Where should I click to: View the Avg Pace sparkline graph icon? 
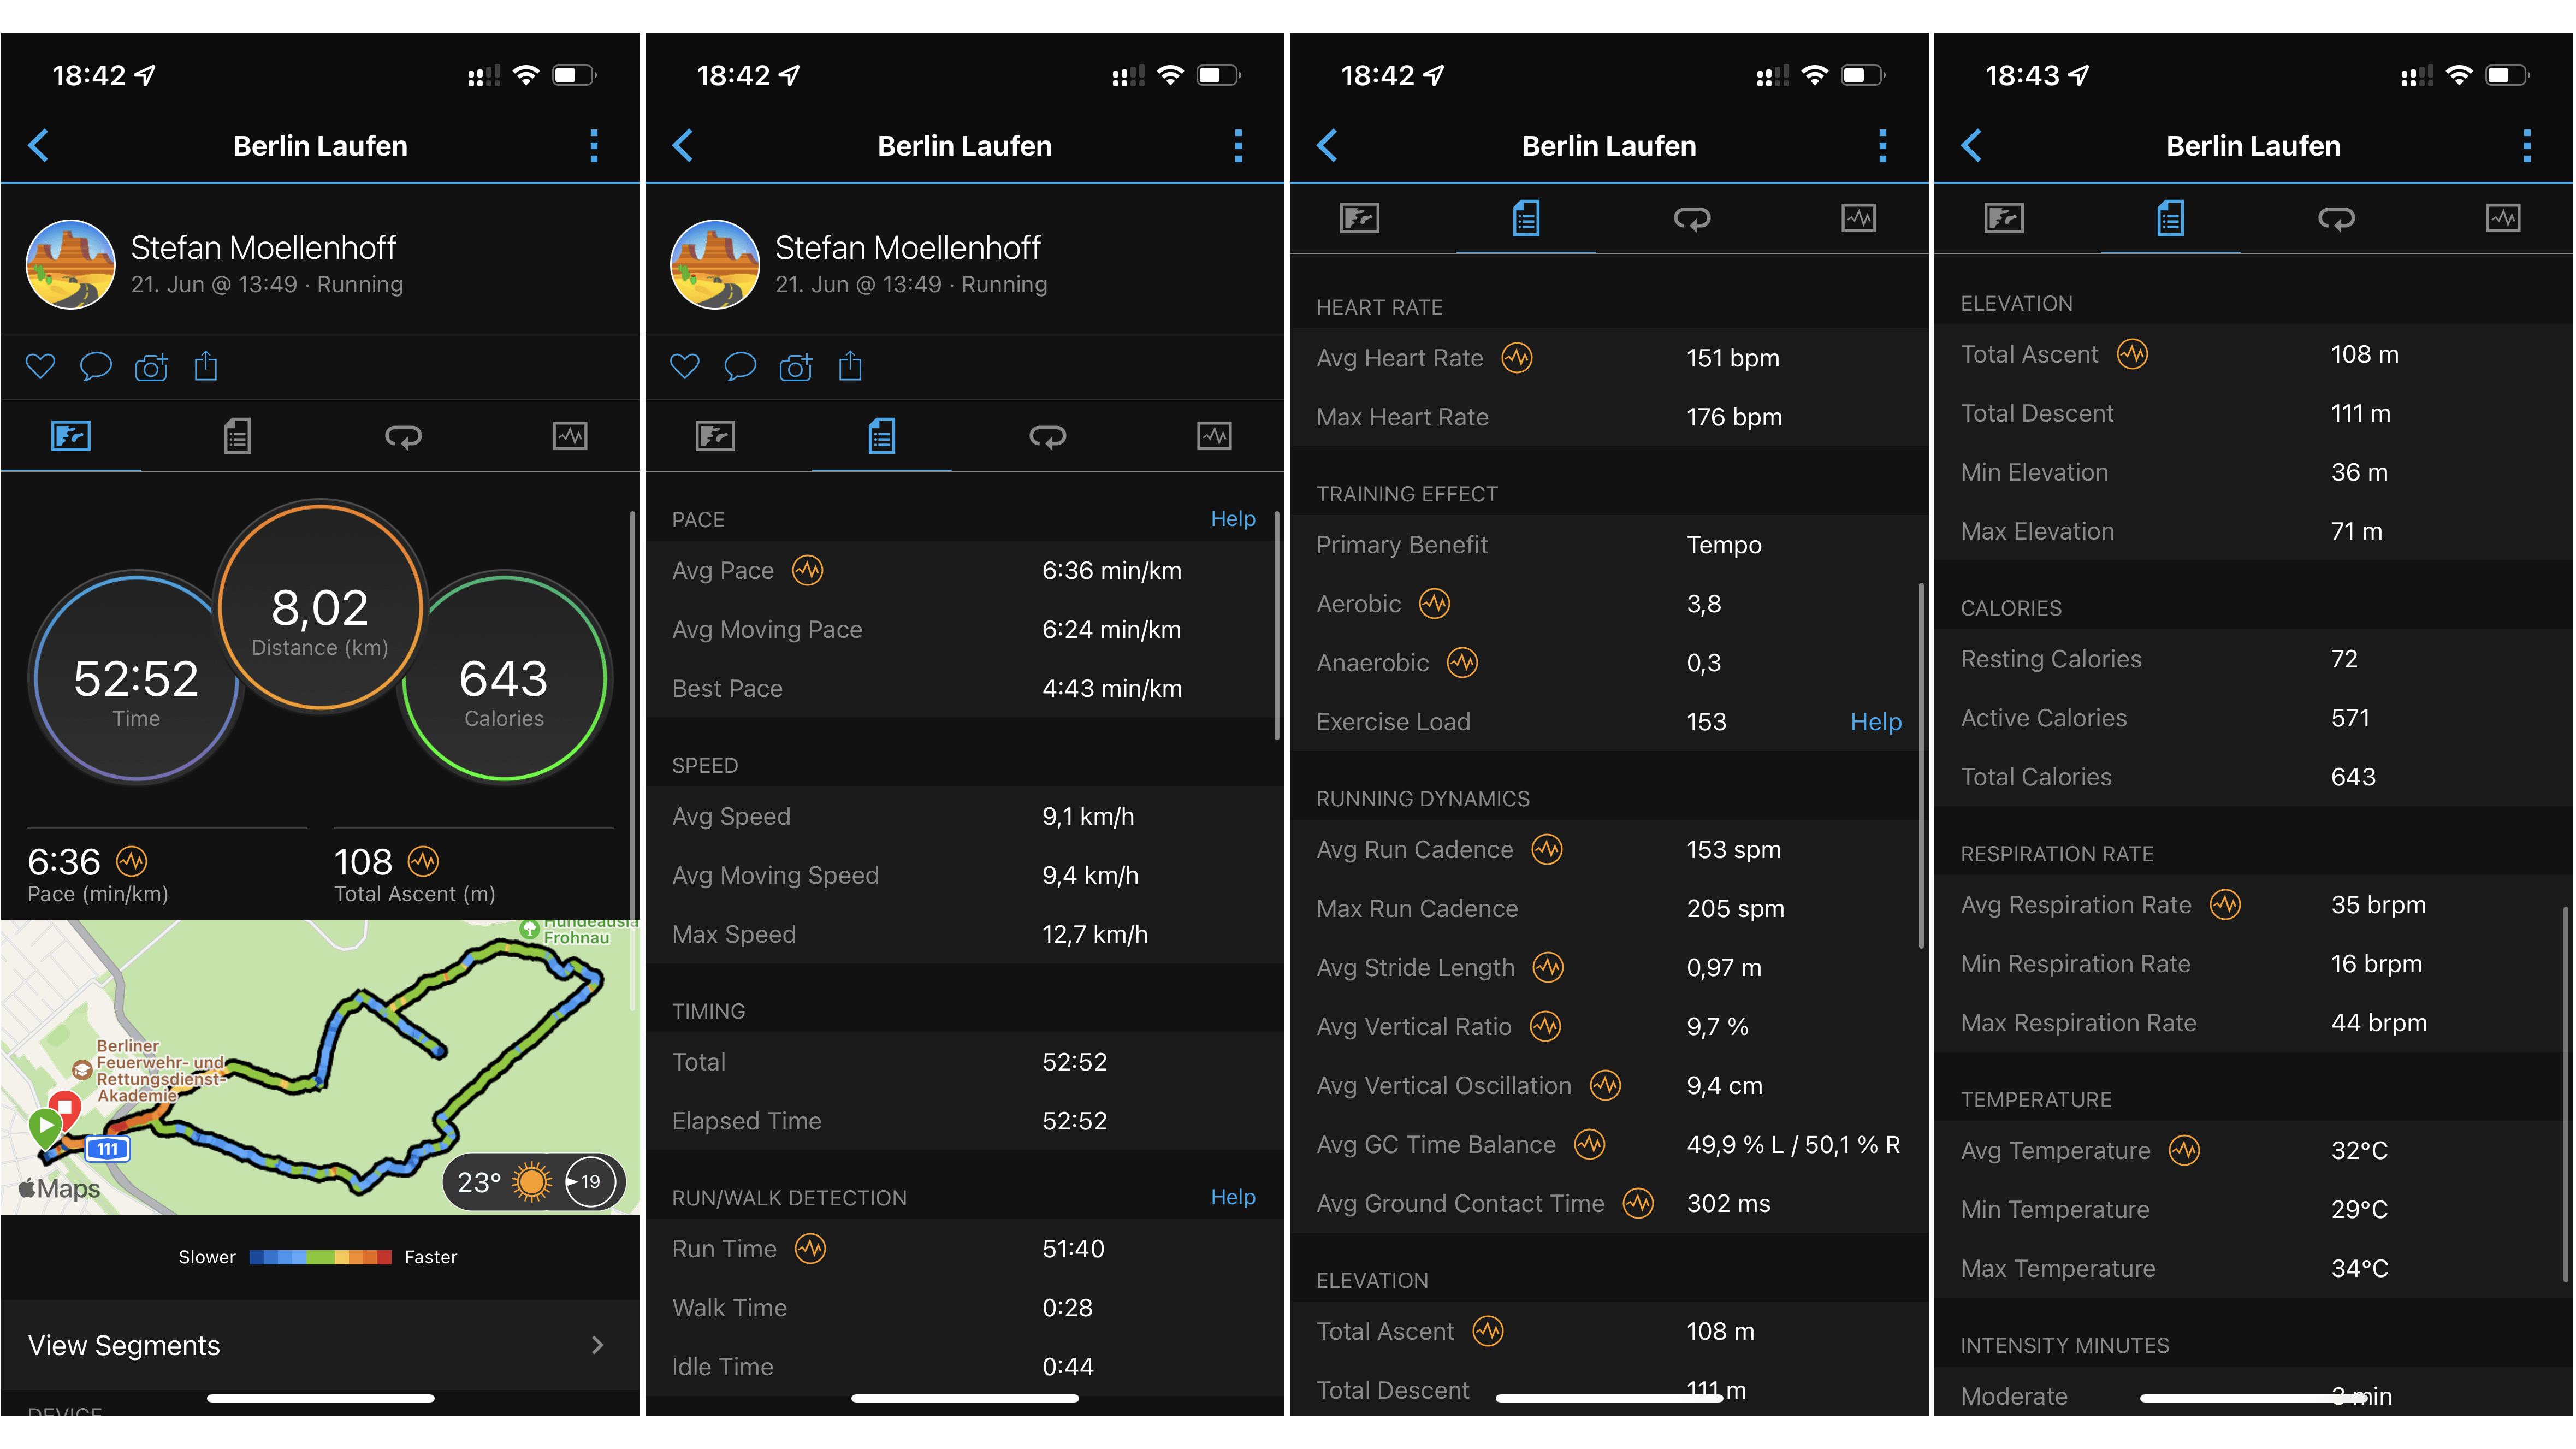pyautogui.click(x=809, y=570)
